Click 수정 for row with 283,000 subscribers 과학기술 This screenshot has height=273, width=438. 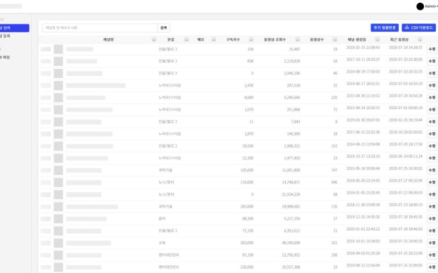click(x=431, y=207)
